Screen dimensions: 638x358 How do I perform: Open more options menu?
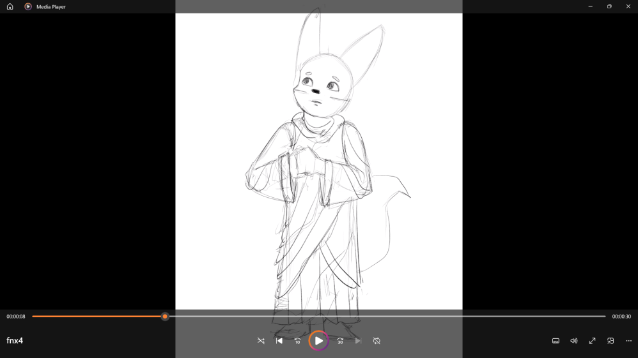628,341
